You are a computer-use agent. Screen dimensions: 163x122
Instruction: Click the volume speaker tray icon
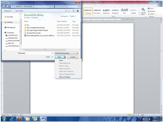pyautogui.click(x=150, y=119)
